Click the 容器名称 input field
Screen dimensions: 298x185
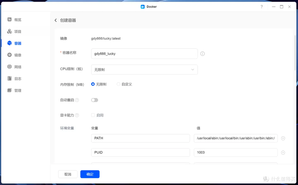[x=144, y=54]
